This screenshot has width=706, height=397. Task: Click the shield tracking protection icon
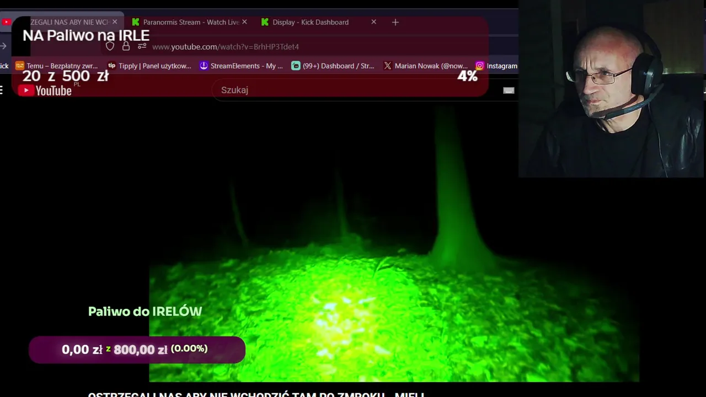tap(110, 46)
